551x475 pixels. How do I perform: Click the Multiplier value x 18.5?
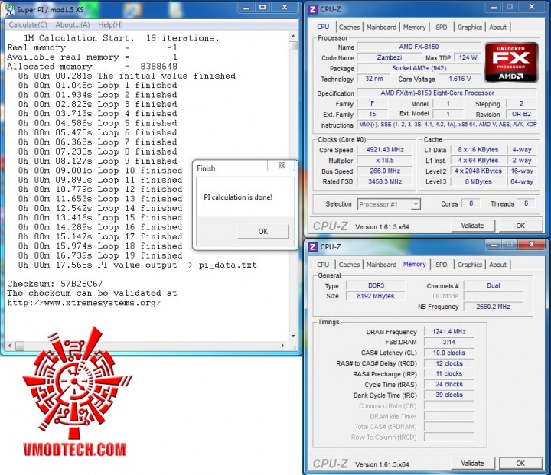coord(385,160)
